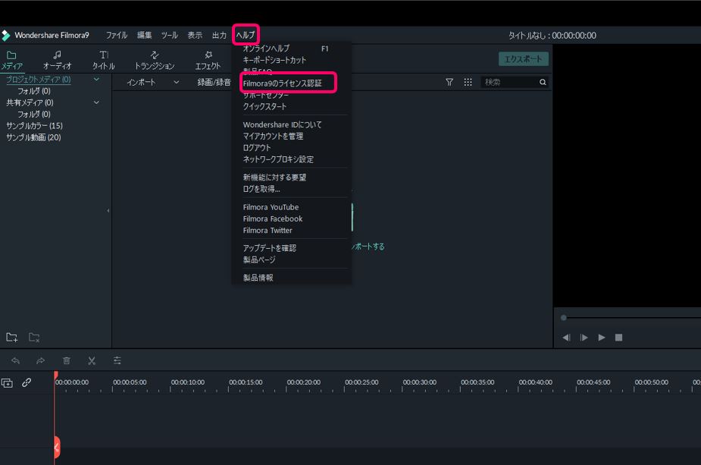701x465 pixels.
Task: Collapse the プロジェクトメディア chevron
Action: [x=96, y=80]
